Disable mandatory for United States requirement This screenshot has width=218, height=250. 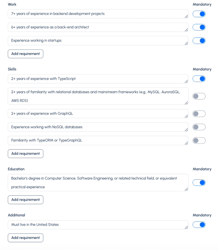pyautogui.click(x=199, y=225)
